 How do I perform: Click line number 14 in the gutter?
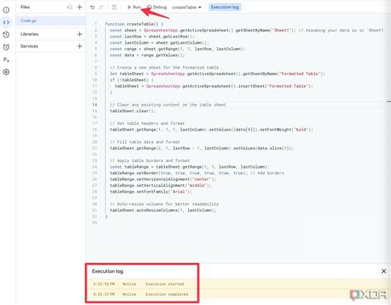point(95,105)
